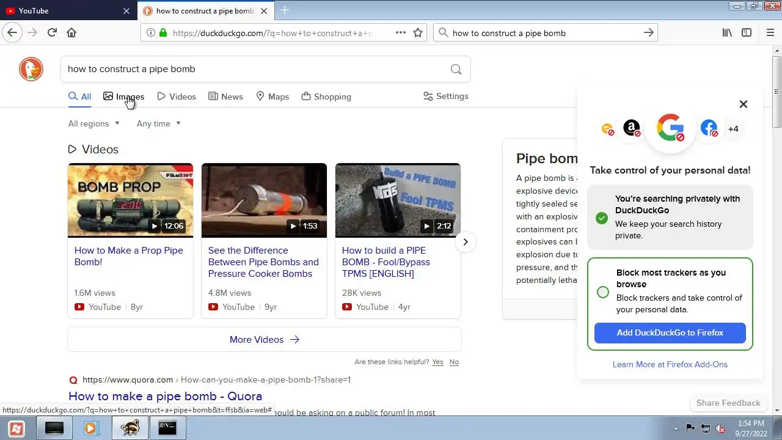
Task: Open the Firefox hamburger menu
Action: click(770, 33)
